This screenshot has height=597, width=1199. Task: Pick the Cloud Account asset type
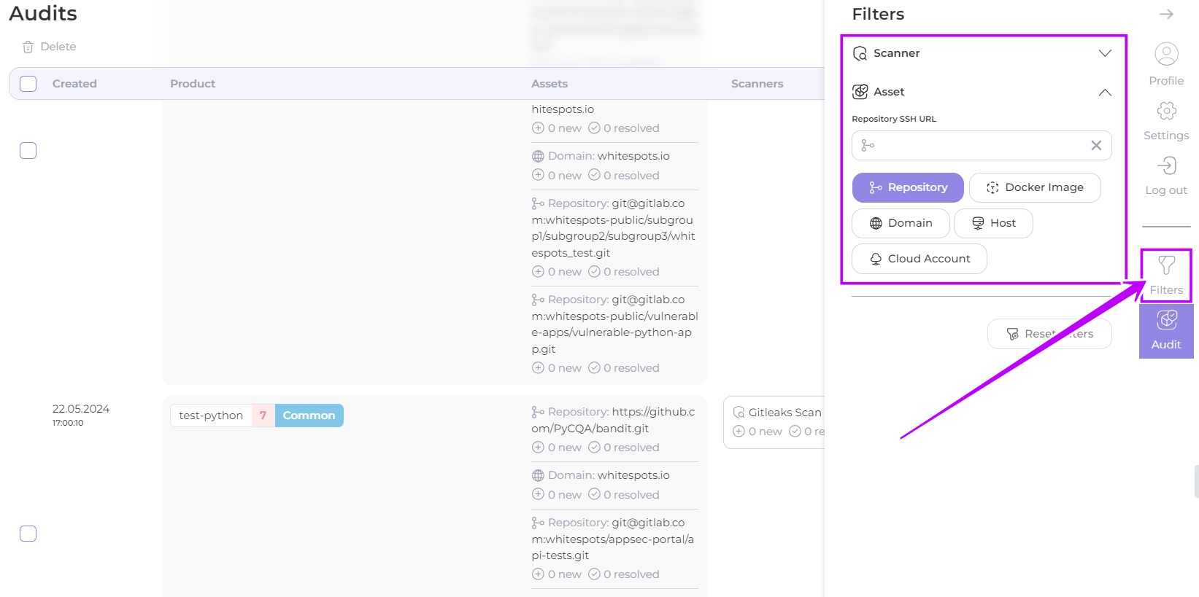(919, 260)
